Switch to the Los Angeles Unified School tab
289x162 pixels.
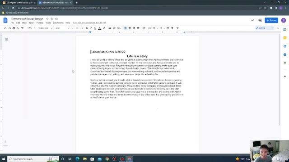pyautogui.click(x=19, y=3)
